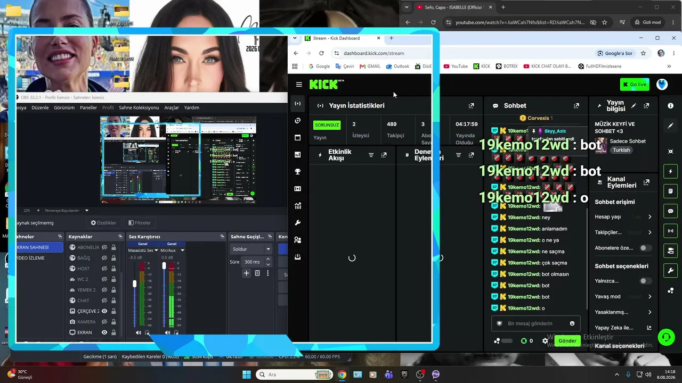Open Mic/Aux options dropdown arrow

(x=182, y=250)
